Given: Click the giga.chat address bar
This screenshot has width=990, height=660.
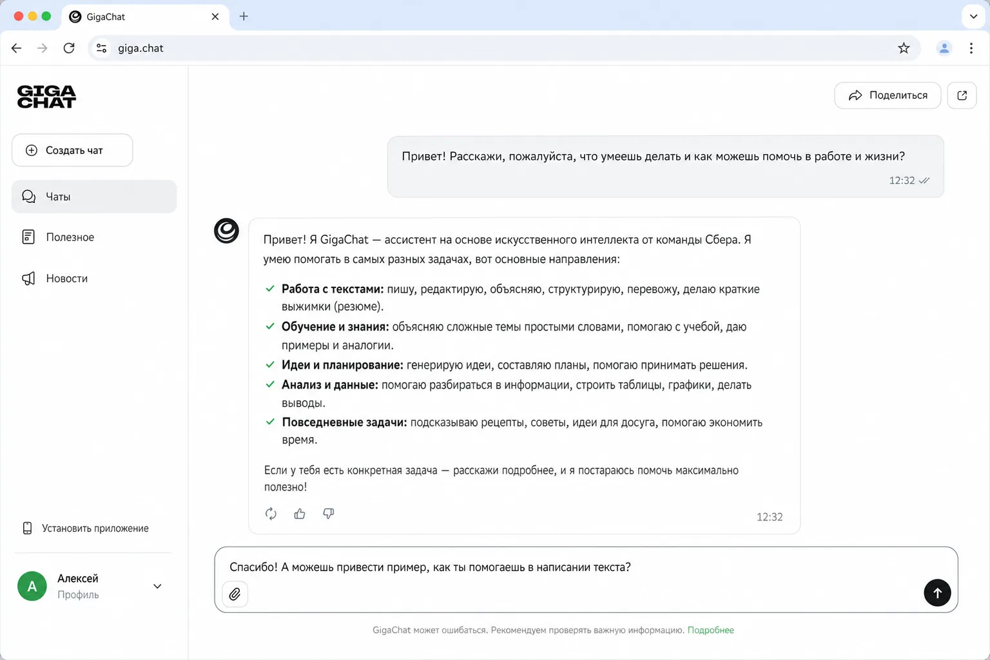Looking at the screenshot, I should 503,48.
